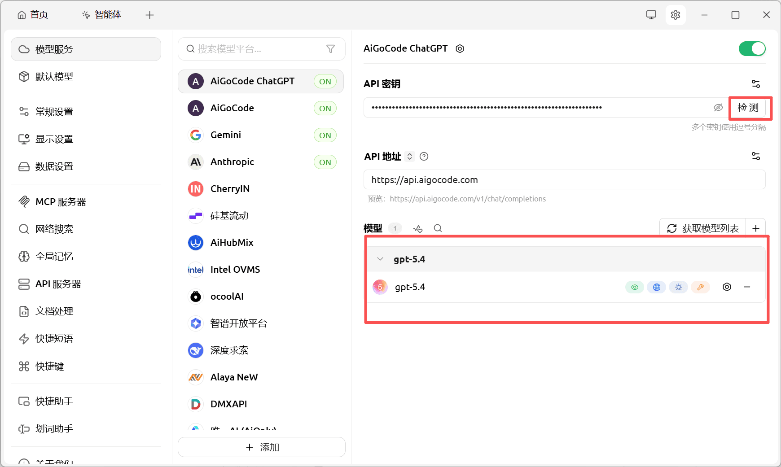Select the 深度求索 provider
This screenshot has width=781, height=467.
pyautogui.click(x=261, y=350)
